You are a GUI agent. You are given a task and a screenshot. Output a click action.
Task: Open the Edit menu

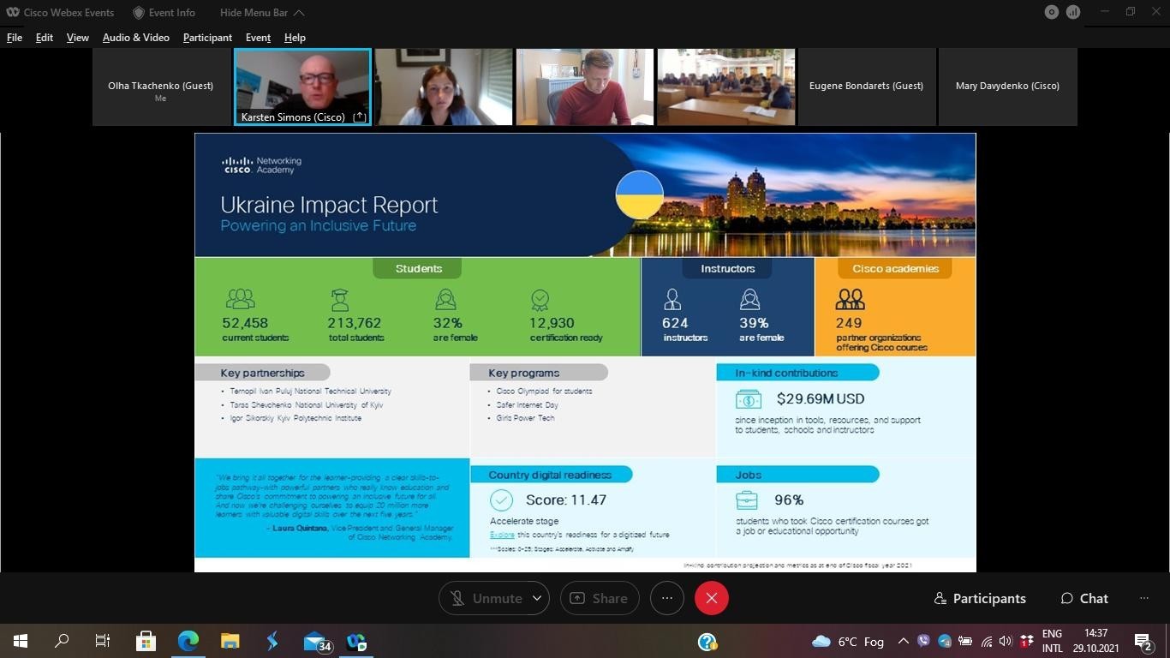[x=45, y=38]
